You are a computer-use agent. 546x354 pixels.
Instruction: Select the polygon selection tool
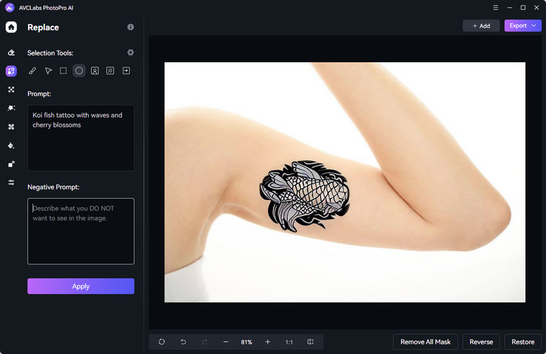pos(48,71)
